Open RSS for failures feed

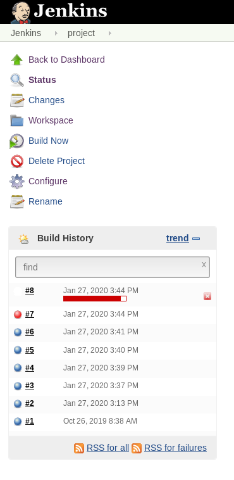(175, 448)
